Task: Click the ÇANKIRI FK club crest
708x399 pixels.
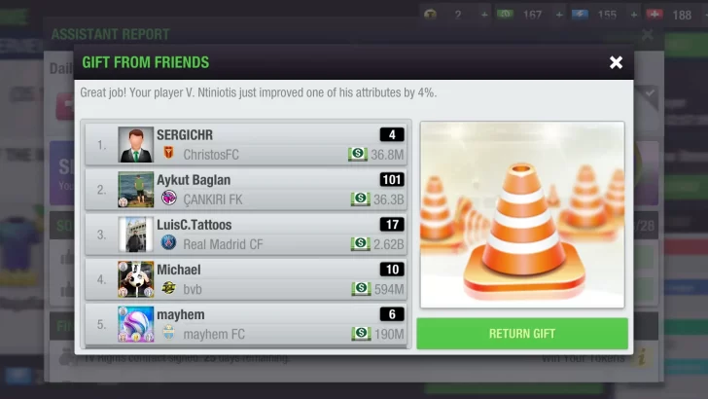Action: point(169,198)
